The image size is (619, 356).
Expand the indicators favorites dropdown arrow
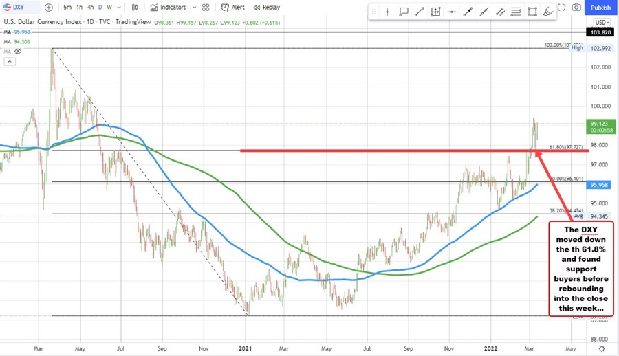point(194,7)
